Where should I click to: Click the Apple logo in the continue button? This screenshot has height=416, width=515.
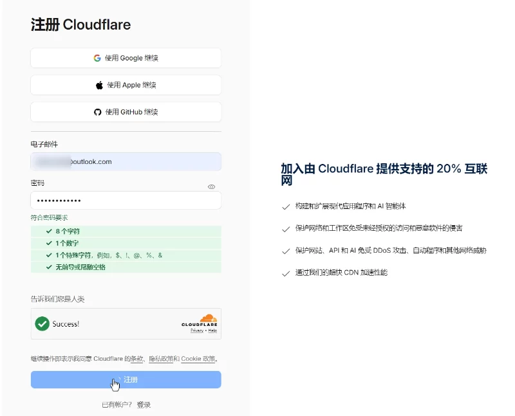pos(99,85)
